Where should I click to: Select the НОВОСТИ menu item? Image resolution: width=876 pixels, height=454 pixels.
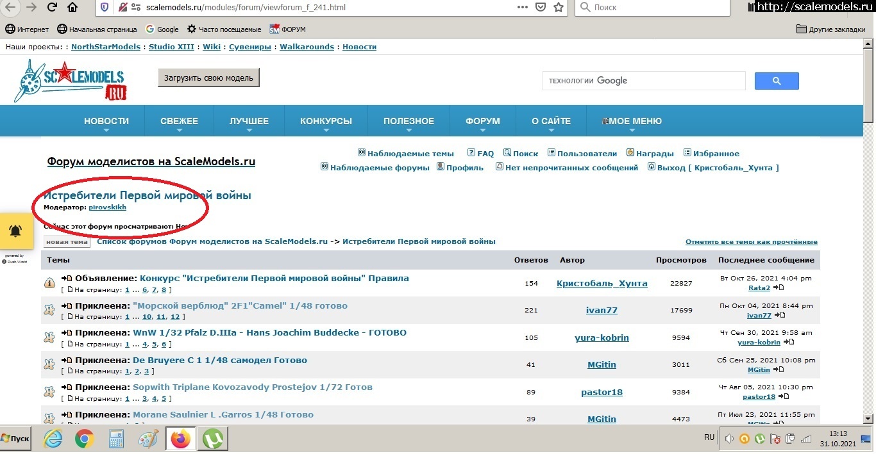106,120
